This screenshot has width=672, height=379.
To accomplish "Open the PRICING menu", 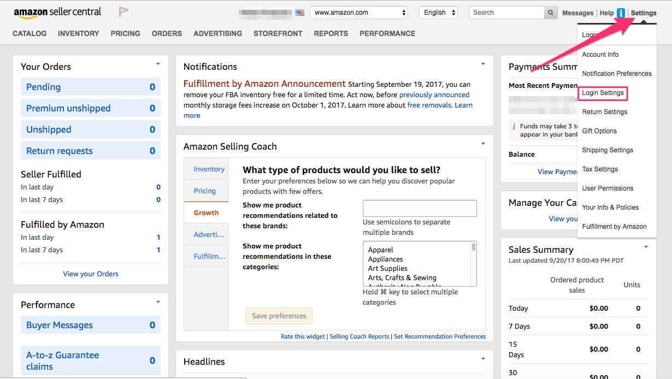I will click(125, 33).
